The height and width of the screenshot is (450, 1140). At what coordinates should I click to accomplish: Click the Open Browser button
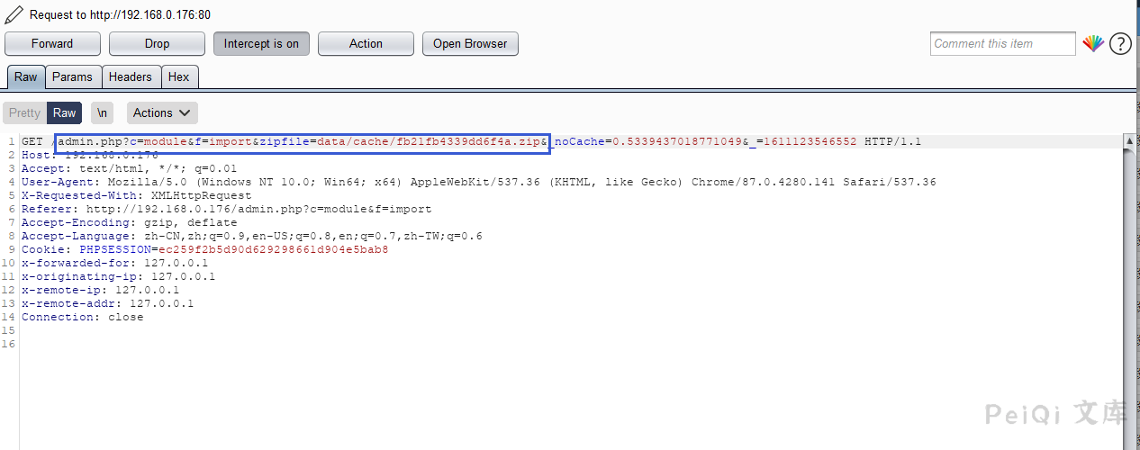tap(470, 43)
